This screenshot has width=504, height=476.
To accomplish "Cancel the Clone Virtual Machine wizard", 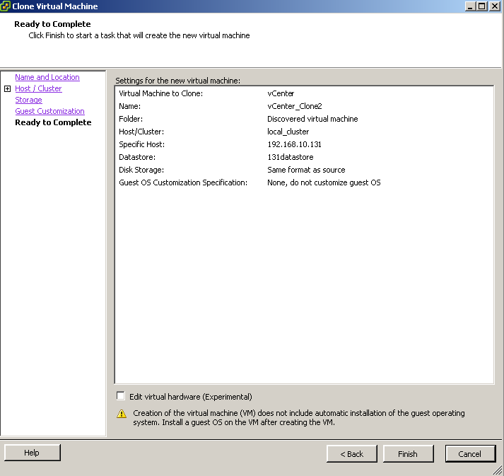I will pos(470,454).
